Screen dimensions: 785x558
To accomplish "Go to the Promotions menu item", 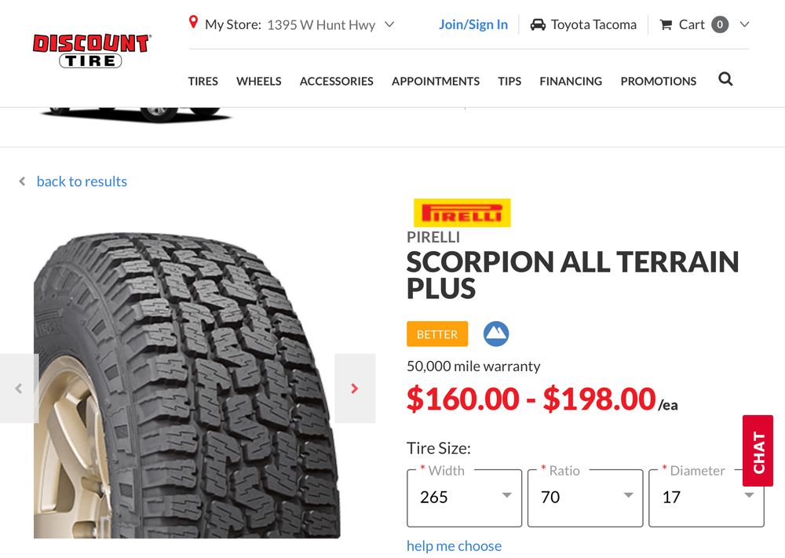I will click(658, 81).
